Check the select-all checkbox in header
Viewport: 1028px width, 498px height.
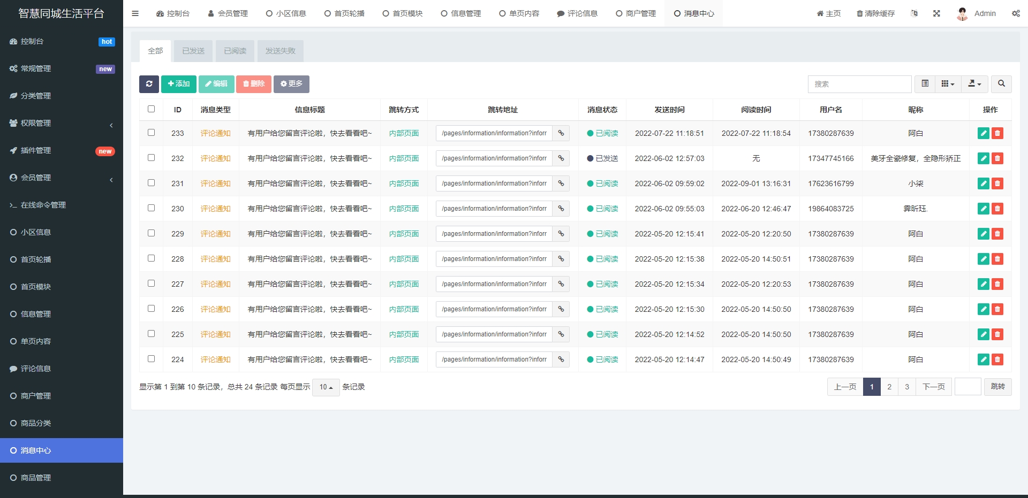pos(152,109)
